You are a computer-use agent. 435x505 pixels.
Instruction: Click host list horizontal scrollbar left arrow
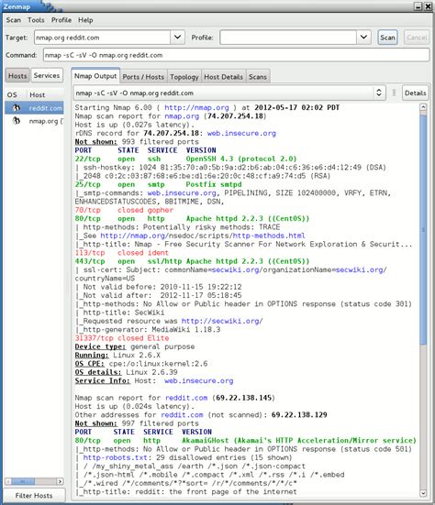coord(8,481)
